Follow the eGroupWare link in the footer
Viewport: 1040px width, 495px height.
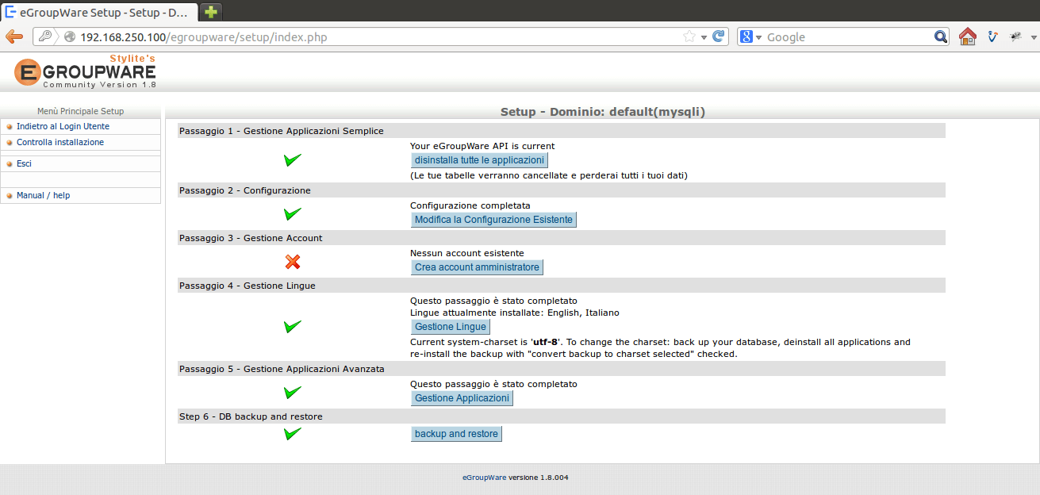click(484, 478)
